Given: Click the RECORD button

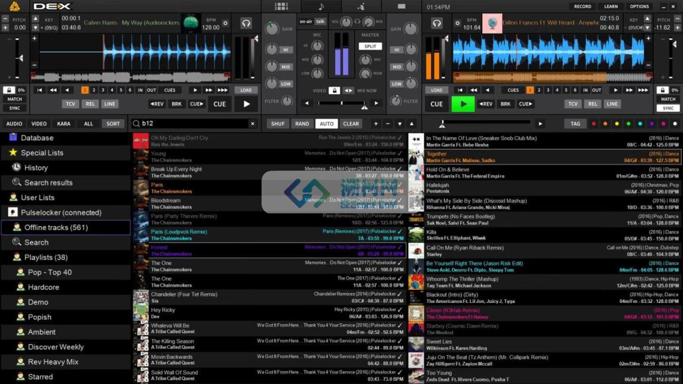Looking at the screenshot, I should [583, 6].
